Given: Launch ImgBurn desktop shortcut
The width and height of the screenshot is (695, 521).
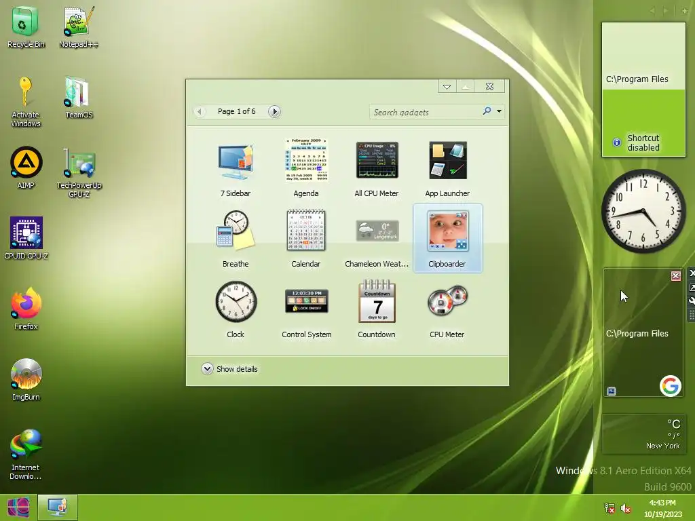Looking at the screenshot, I should point(26,379).
